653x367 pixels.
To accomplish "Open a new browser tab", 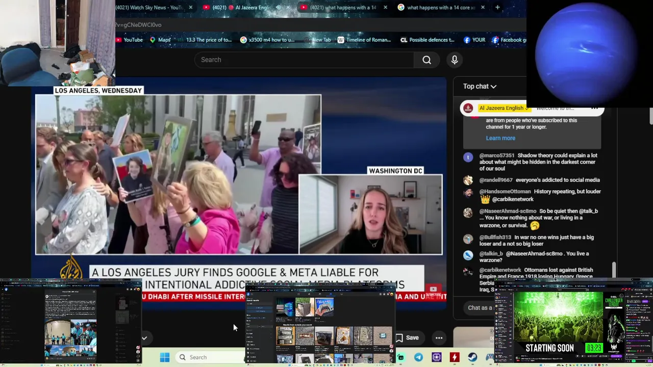I will coord(497,8).
